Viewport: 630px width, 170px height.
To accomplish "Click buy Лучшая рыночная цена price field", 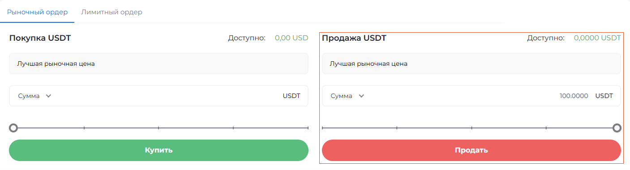I will 159,64.
